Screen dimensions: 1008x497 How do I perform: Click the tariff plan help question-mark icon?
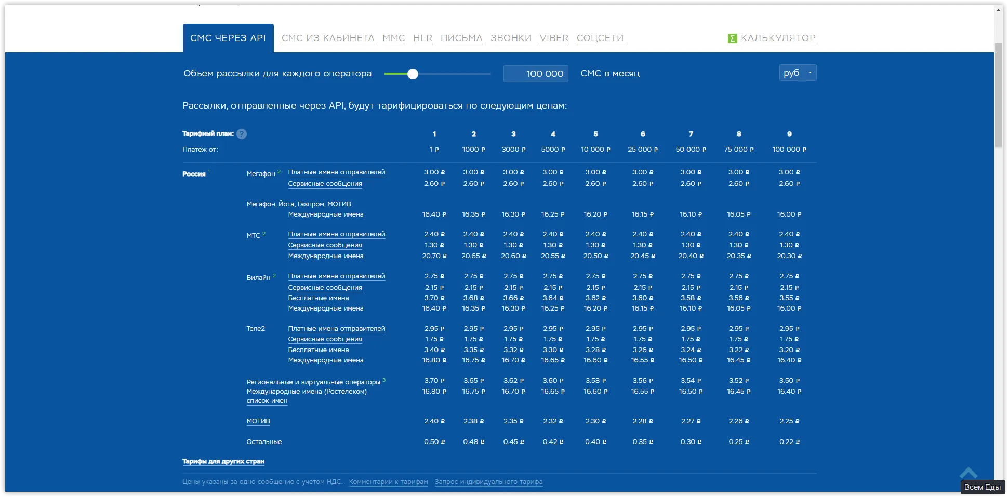pos(242,134)
